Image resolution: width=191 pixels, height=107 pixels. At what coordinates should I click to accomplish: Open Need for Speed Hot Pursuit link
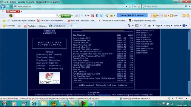pos(87,65)
